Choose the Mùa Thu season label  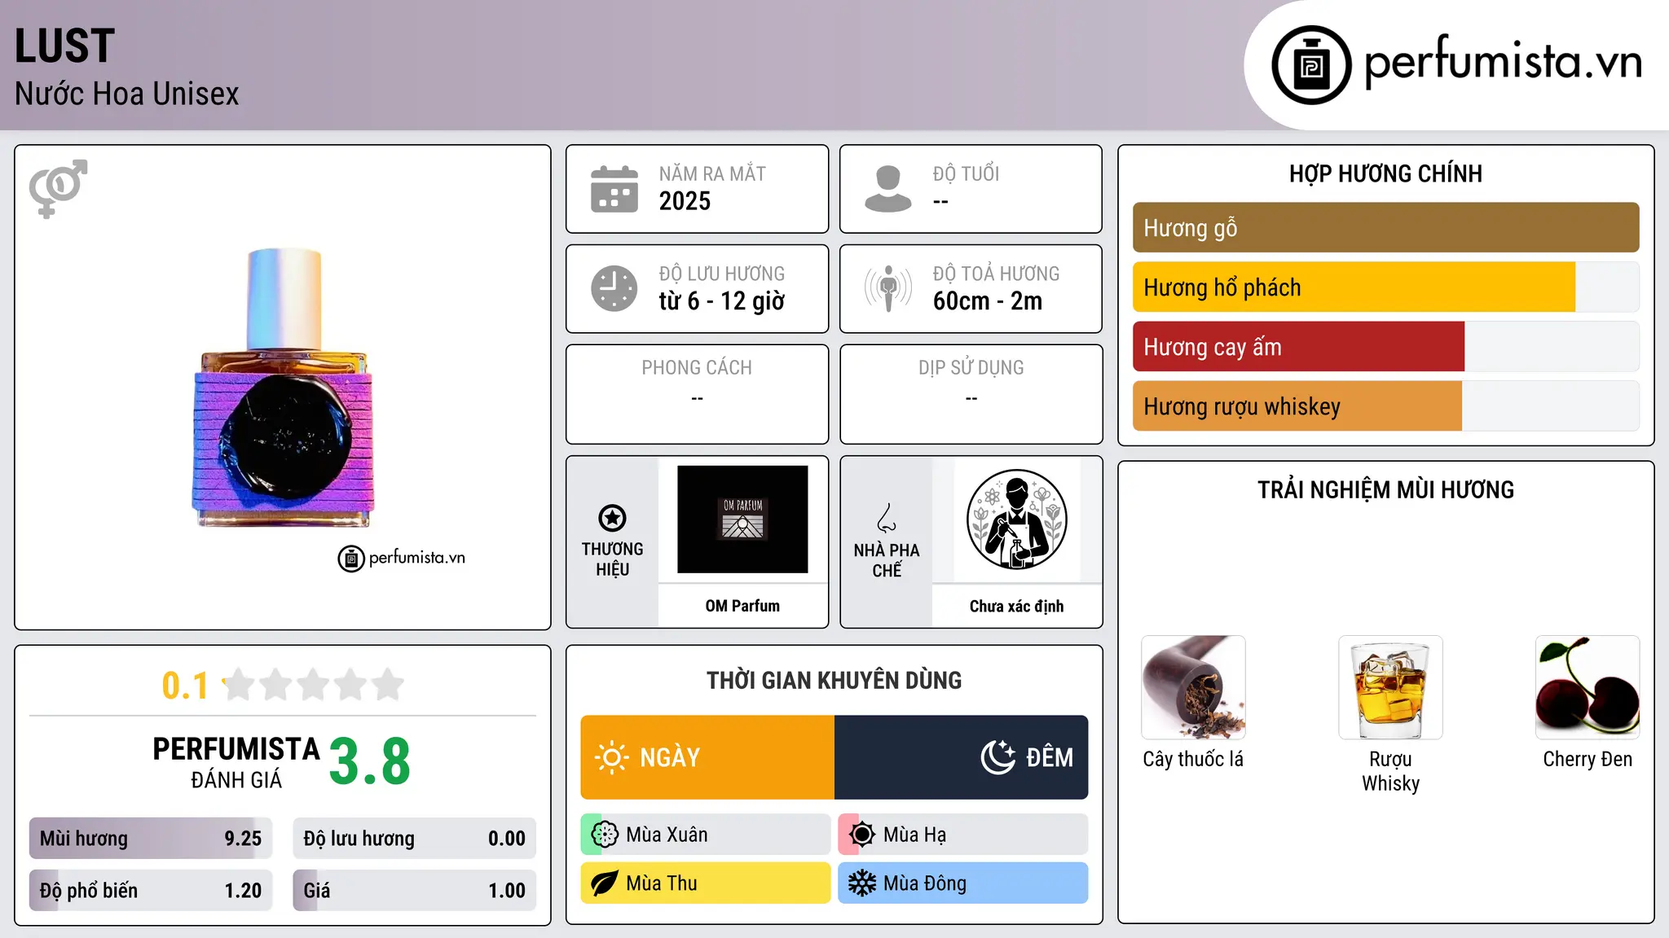point(662,883)
